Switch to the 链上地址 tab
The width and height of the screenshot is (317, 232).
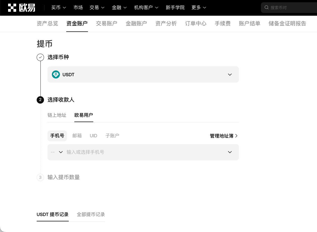(57, 115)
